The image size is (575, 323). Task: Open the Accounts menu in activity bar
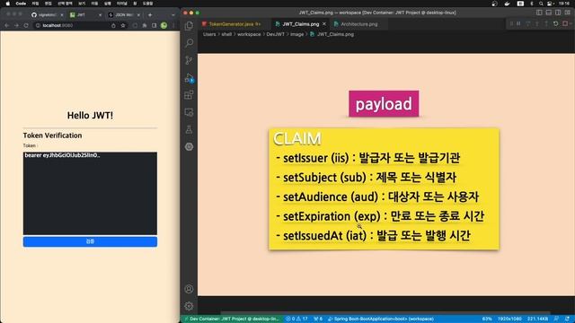(x=189, y=289)
